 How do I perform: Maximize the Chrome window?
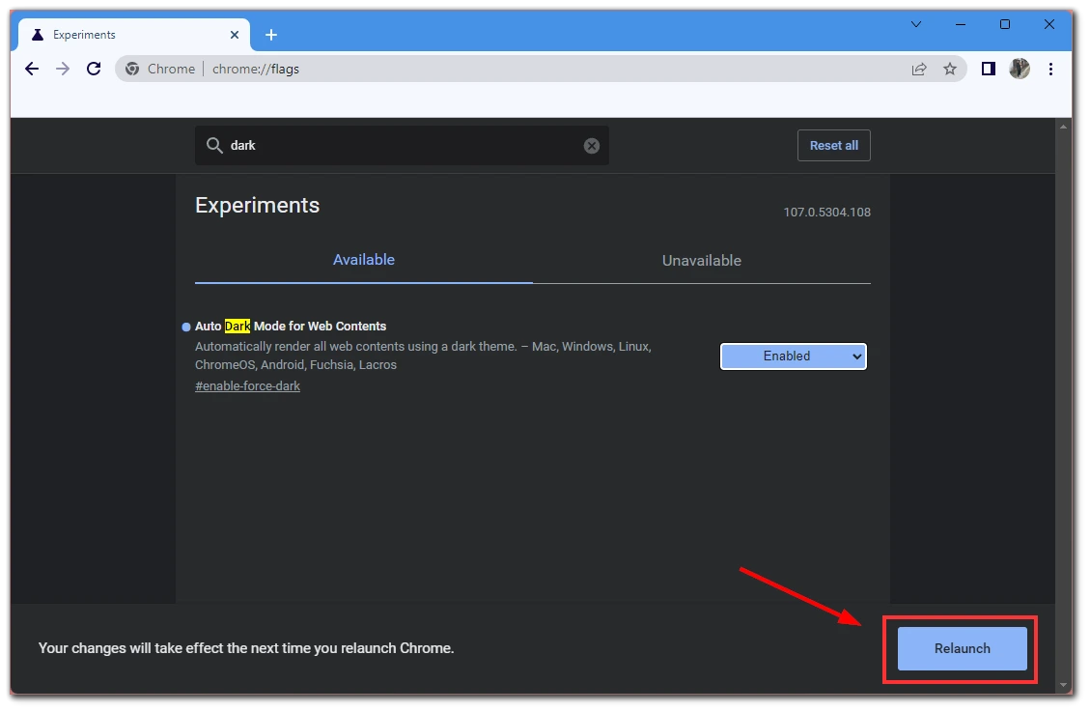tap(1004, 24)
